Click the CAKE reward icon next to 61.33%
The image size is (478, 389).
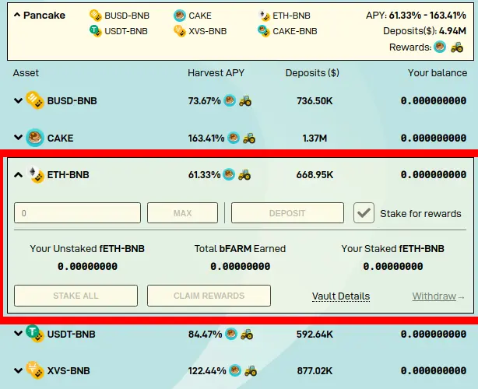pyautogui.click(x=229, y=174)
